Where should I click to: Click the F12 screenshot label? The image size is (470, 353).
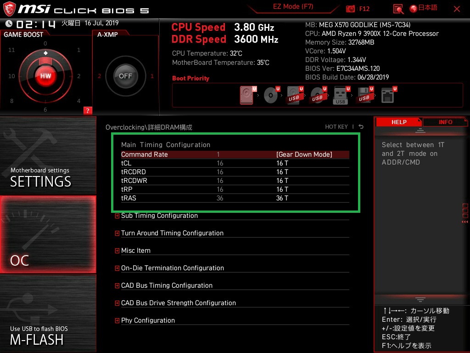click(364, 9)
